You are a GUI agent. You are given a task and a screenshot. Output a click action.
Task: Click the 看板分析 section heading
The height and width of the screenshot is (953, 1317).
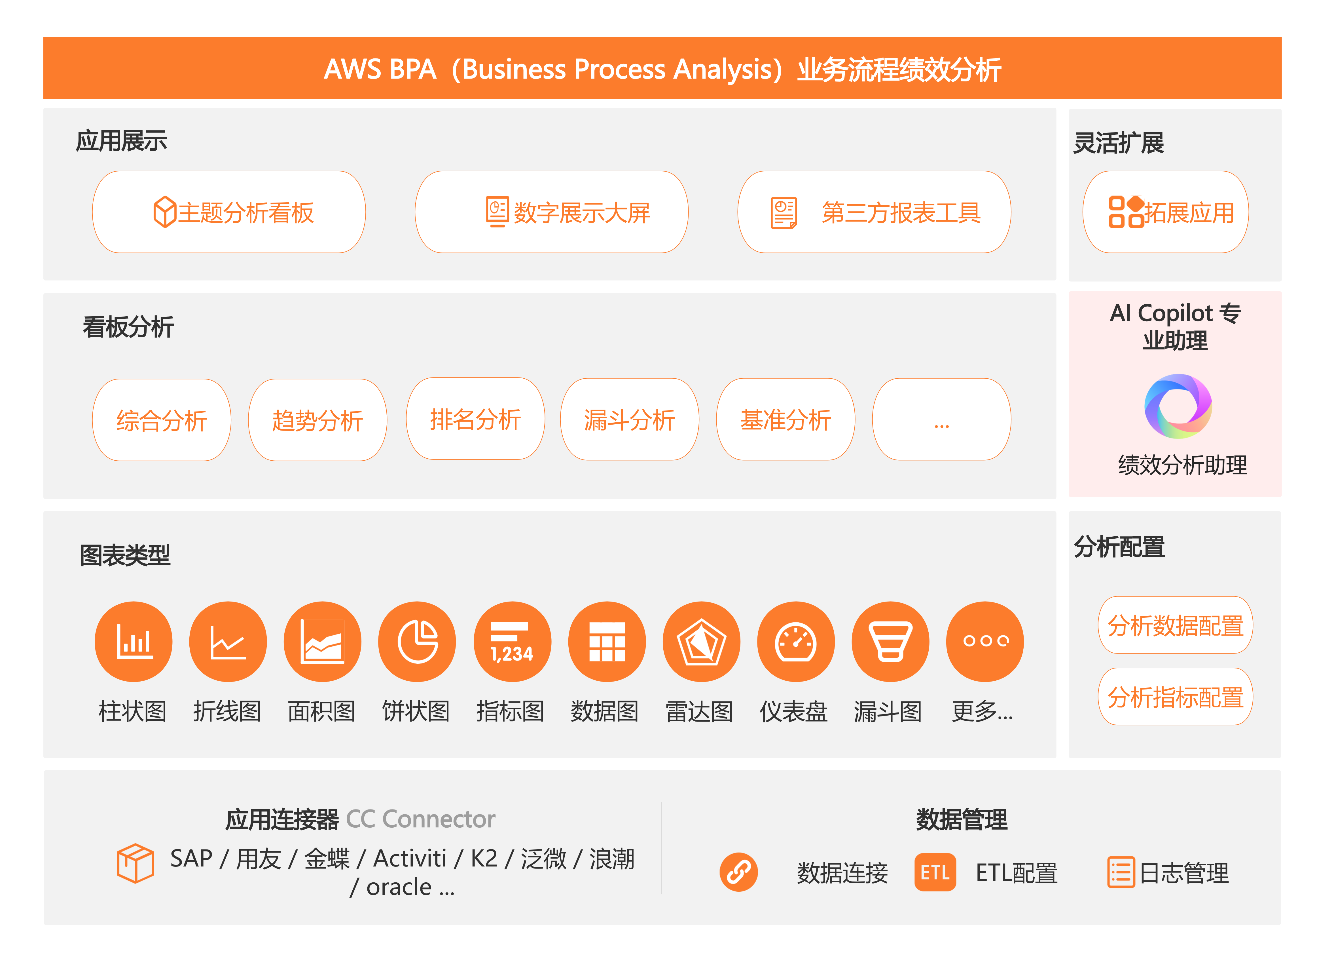pyautogui.click(x=128, y=326)
